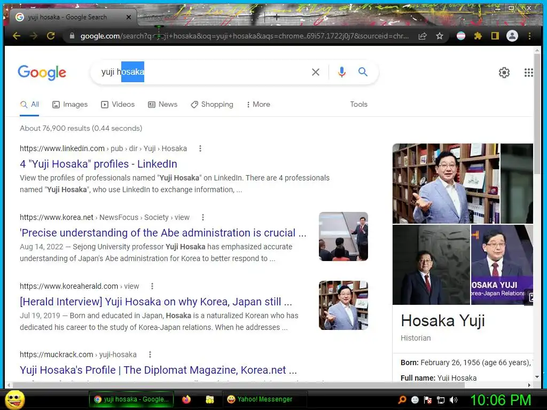Switch to Shopping results tab
Viewport: 547px width, 410px height.
pos(212,104)
